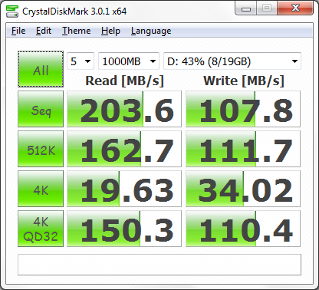Click the Read [MB/s] column header
Screen dimensions: 319x290
coord(124,81)
